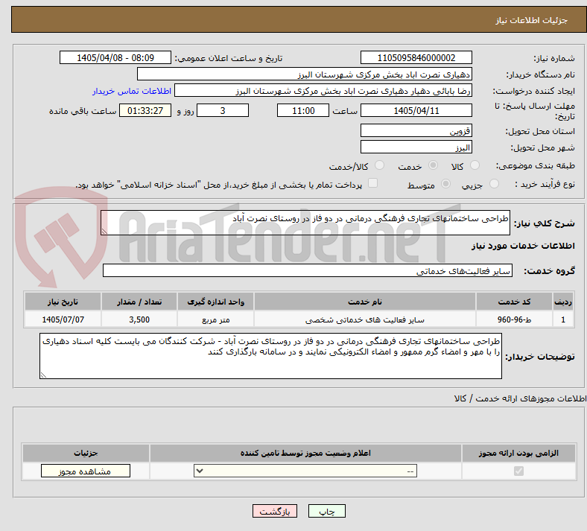The width and height of the screenshot is (587, 531).
Task: Open the license status dropdown
Action: tap(305, 471)
